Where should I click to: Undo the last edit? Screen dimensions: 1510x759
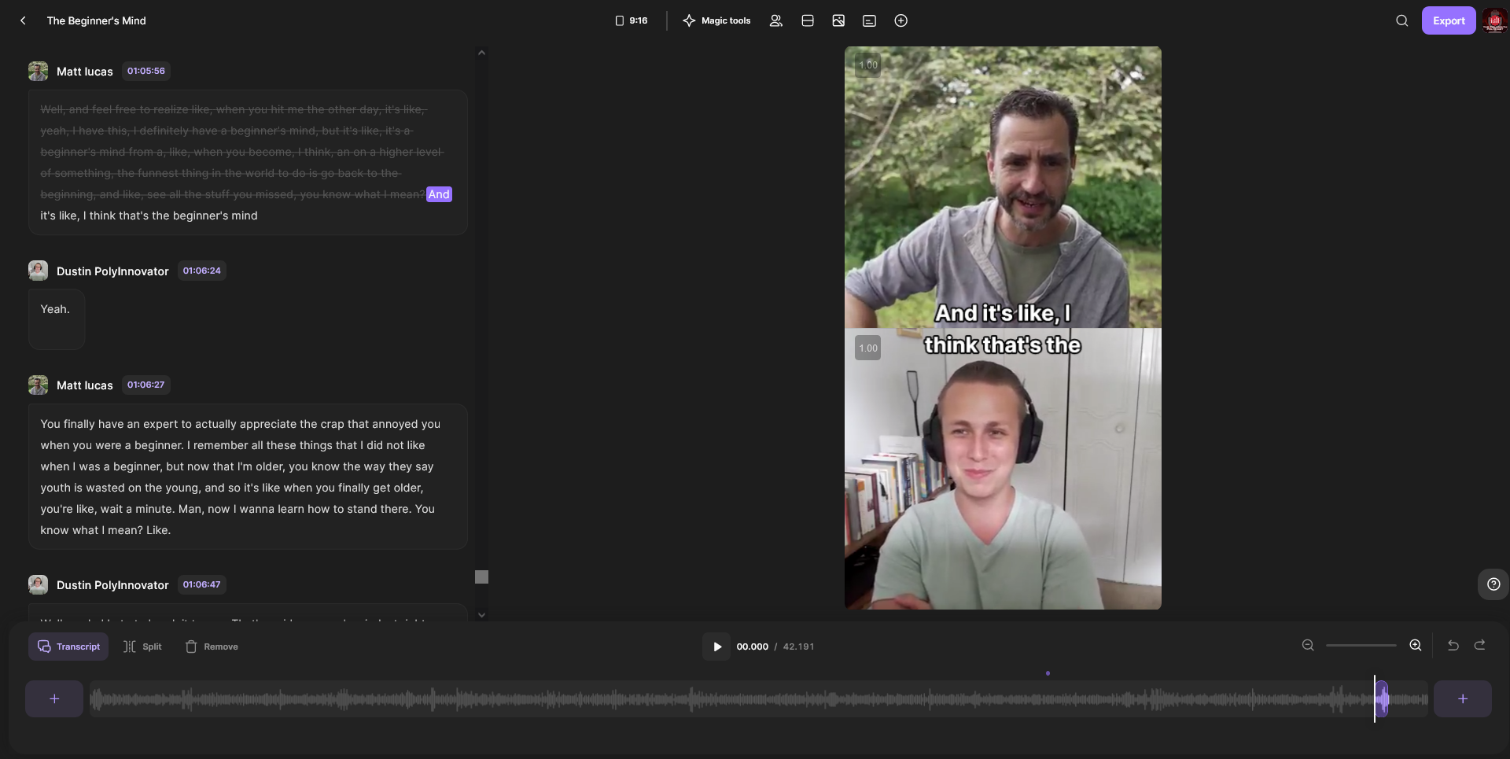(1453, 646)
